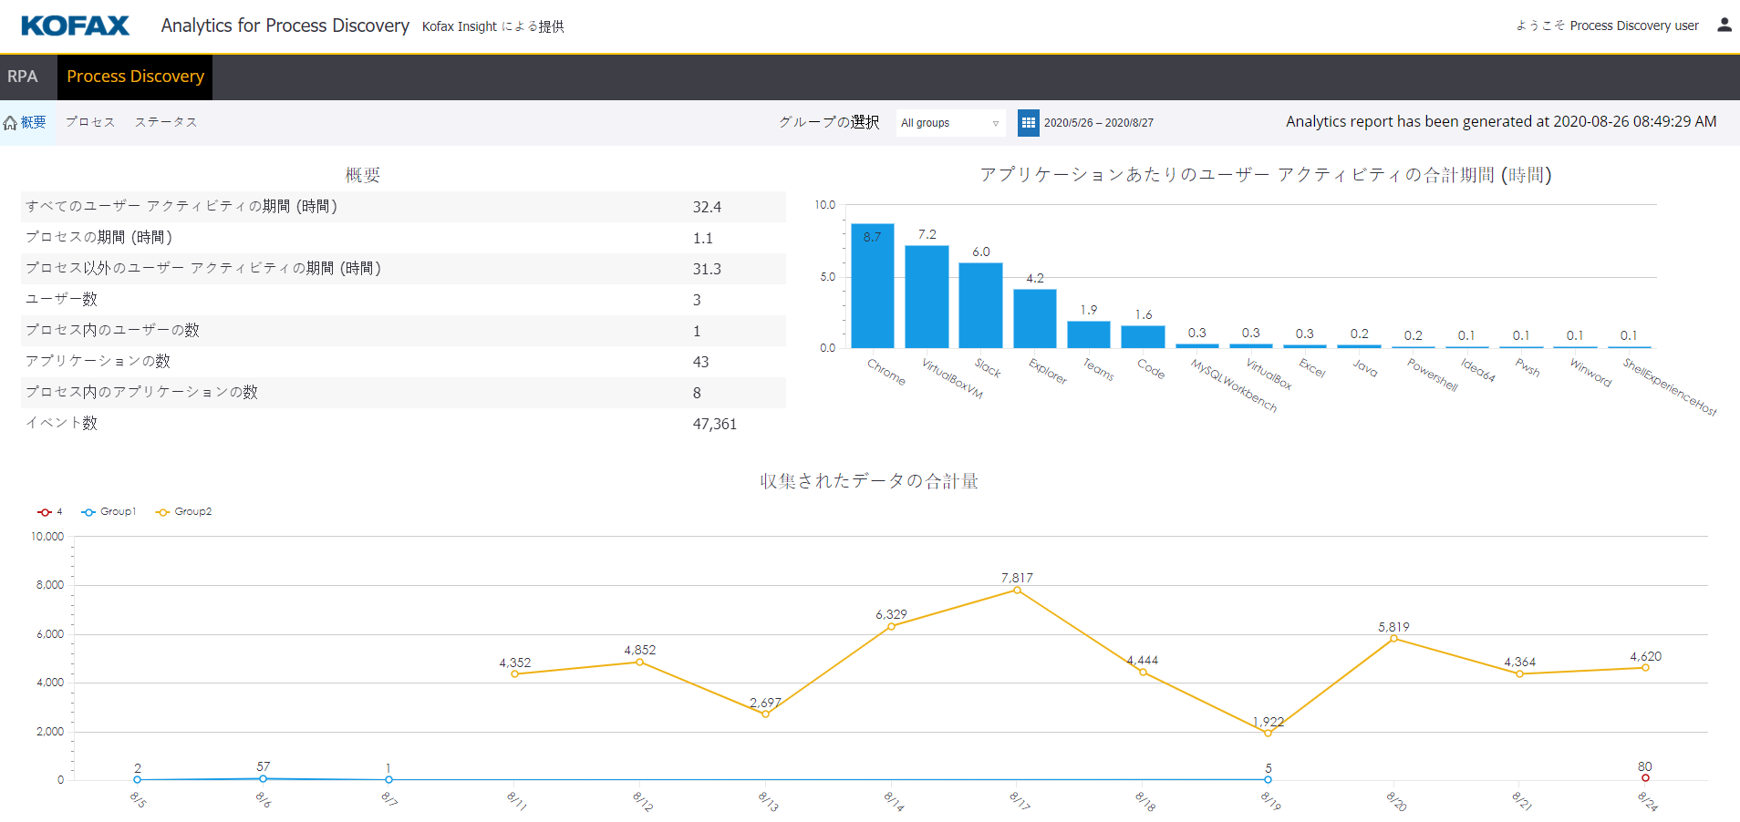
Task: Click the Process Discovery user name
Action: (1635, 25)
